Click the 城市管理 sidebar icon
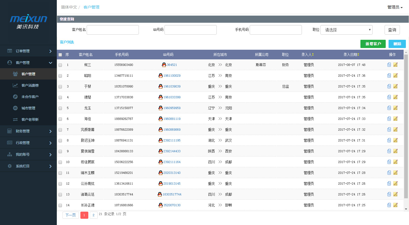Screen dimensions: 409x225 point(15,108)
